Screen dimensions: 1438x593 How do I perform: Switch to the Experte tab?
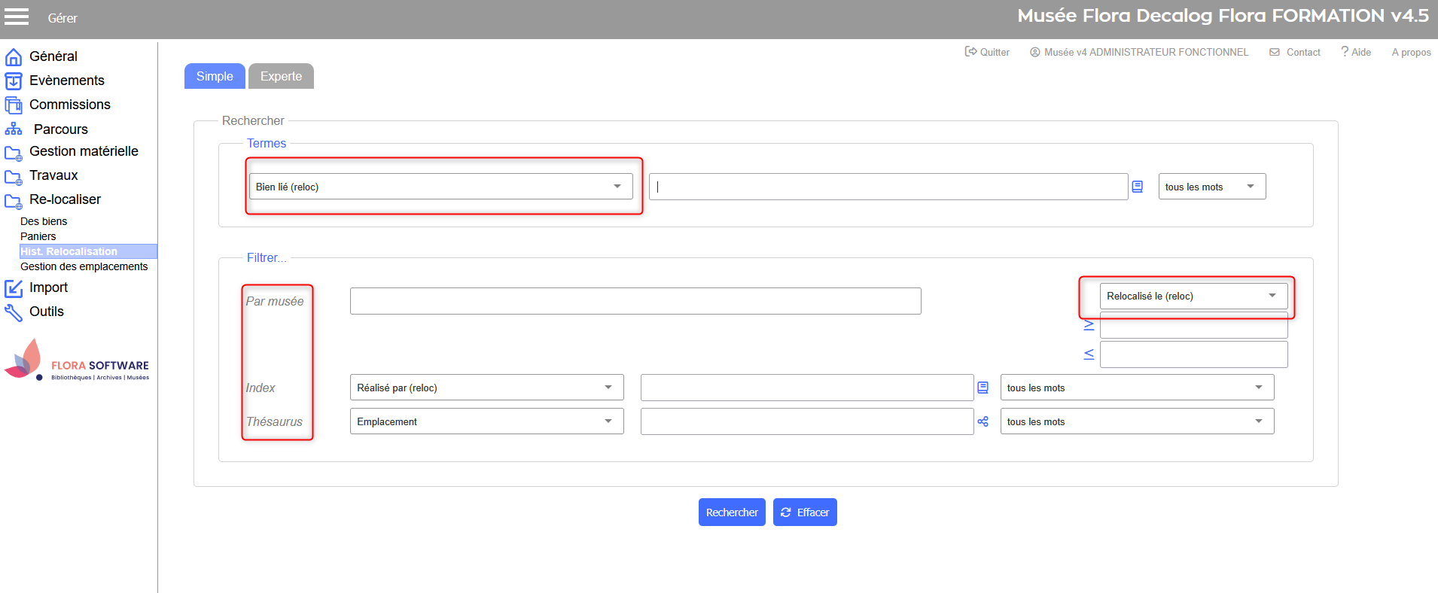(281, 76)
